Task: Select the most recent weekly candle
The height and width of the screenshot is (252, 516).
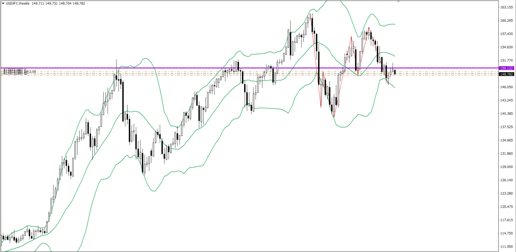Action: click(395, 72)
